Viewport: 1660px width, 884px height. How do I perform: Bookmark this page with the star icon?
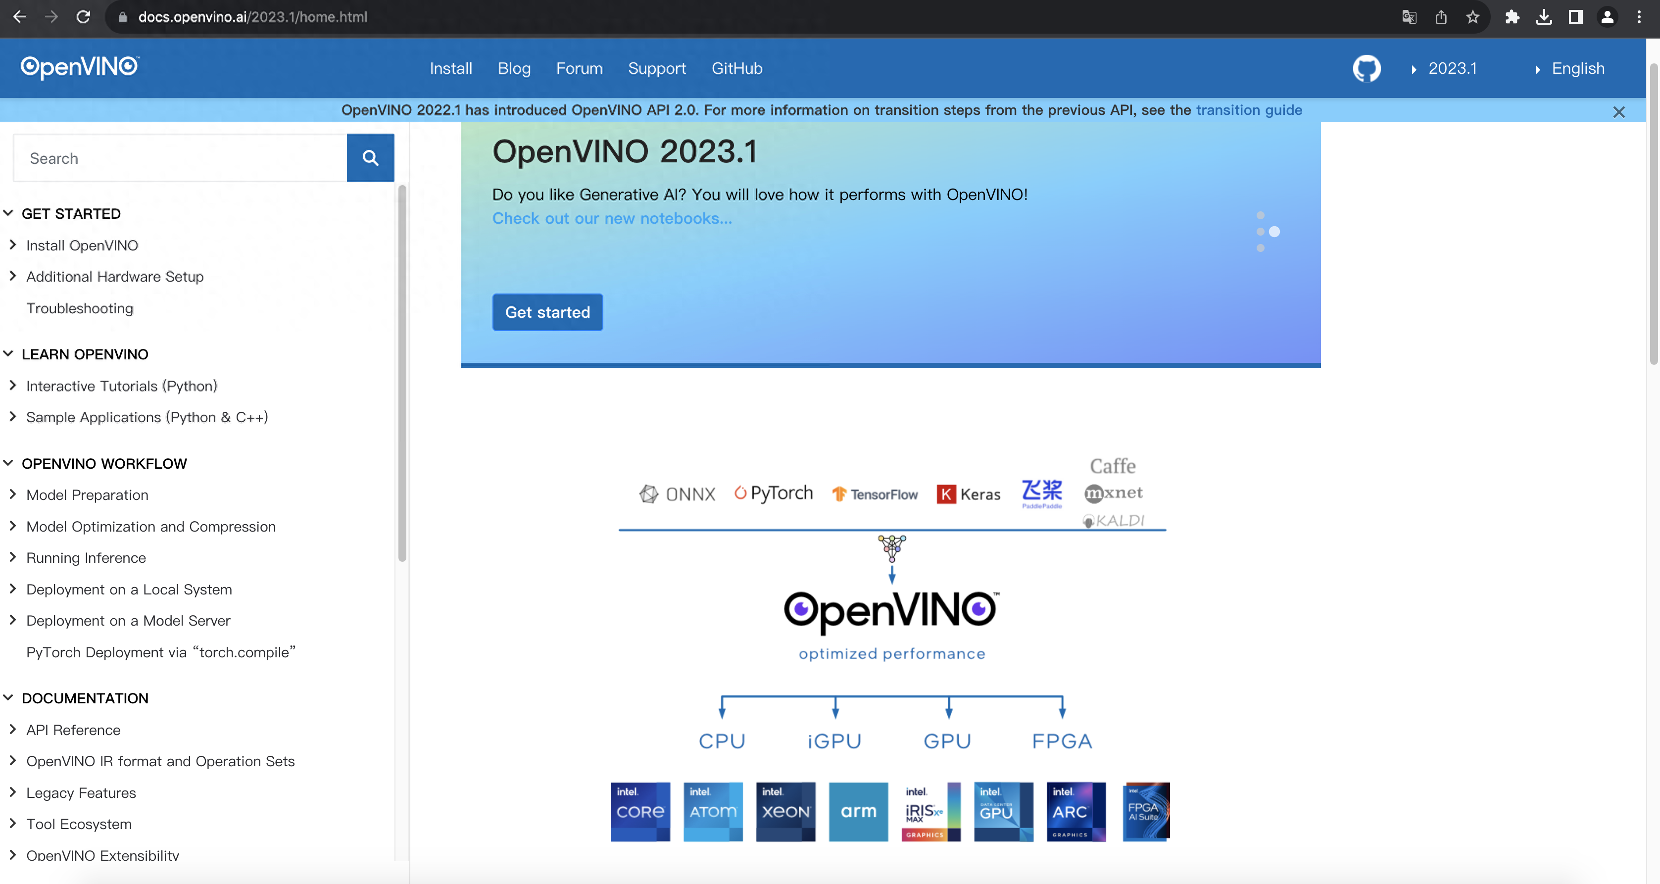click(1472, 17)
